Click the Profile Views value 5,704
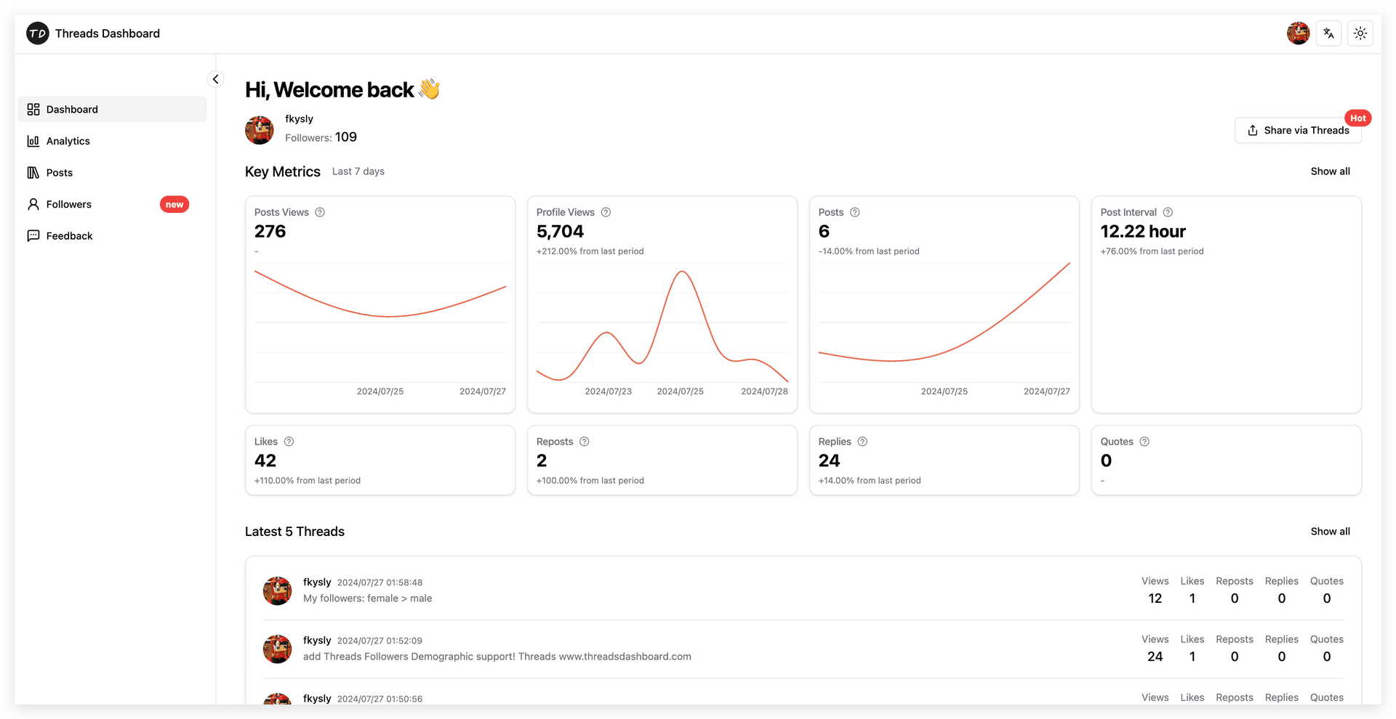This screenshot has width=1396, height=719. [560, 232]
